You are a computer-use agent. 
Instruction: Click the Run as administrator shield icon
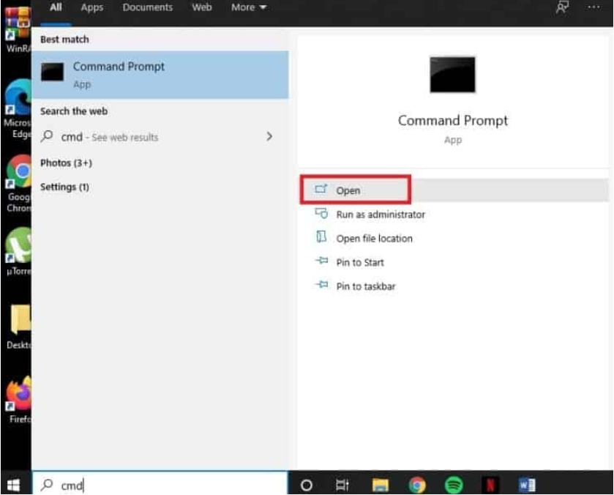pyautogui.click(x=321, y=214)
